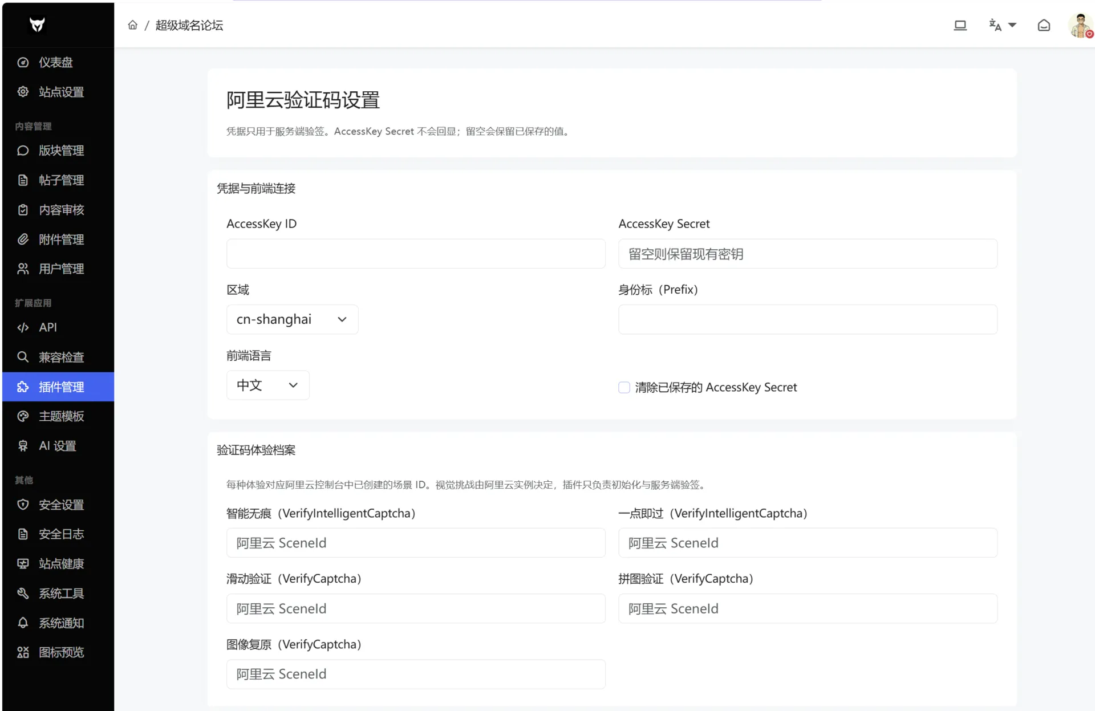Focus the 一点即过 SceneId input field
The width and height of the screenshot is (1095, 711).
coord(808,543)
